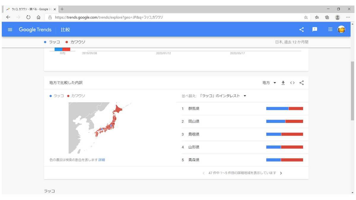Reload the page with refresh icon
Screen dimensions: 356x200
click(28, 17)
